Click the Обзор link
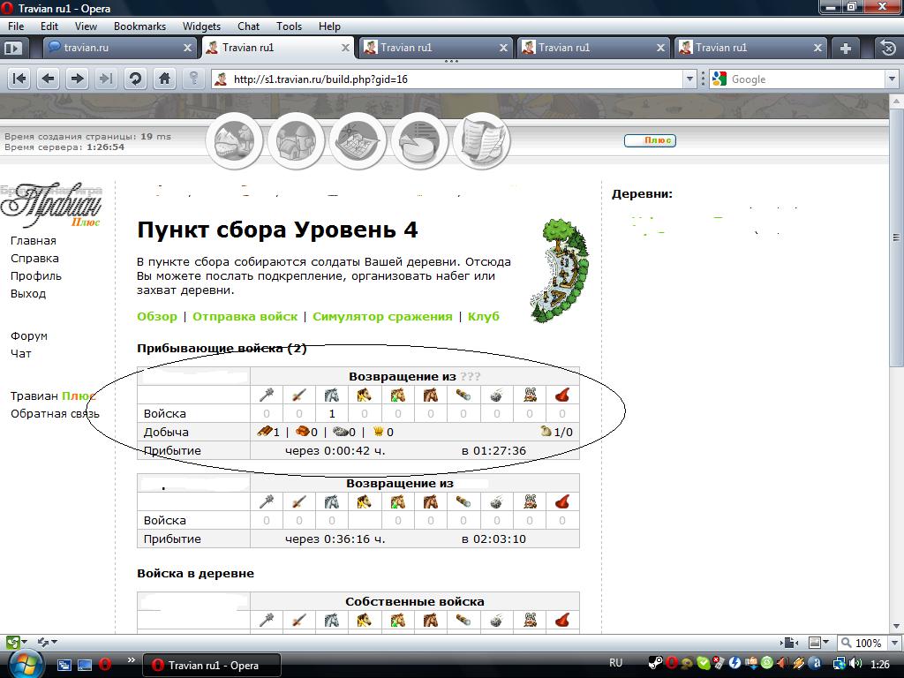904x678 pixels. click(x=157, y=317)
